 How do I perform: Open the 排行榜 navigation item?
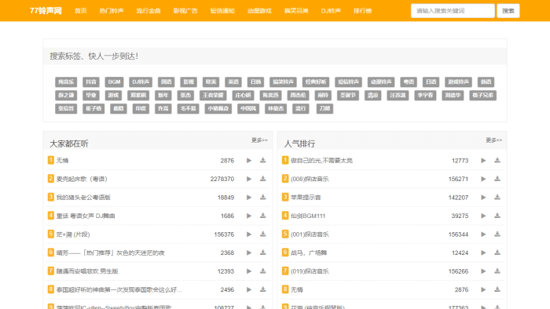363,11
